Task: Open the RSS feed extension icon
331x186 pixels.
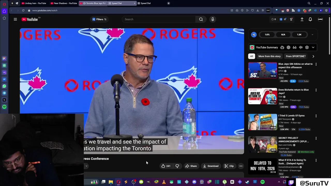Action: 293,10
